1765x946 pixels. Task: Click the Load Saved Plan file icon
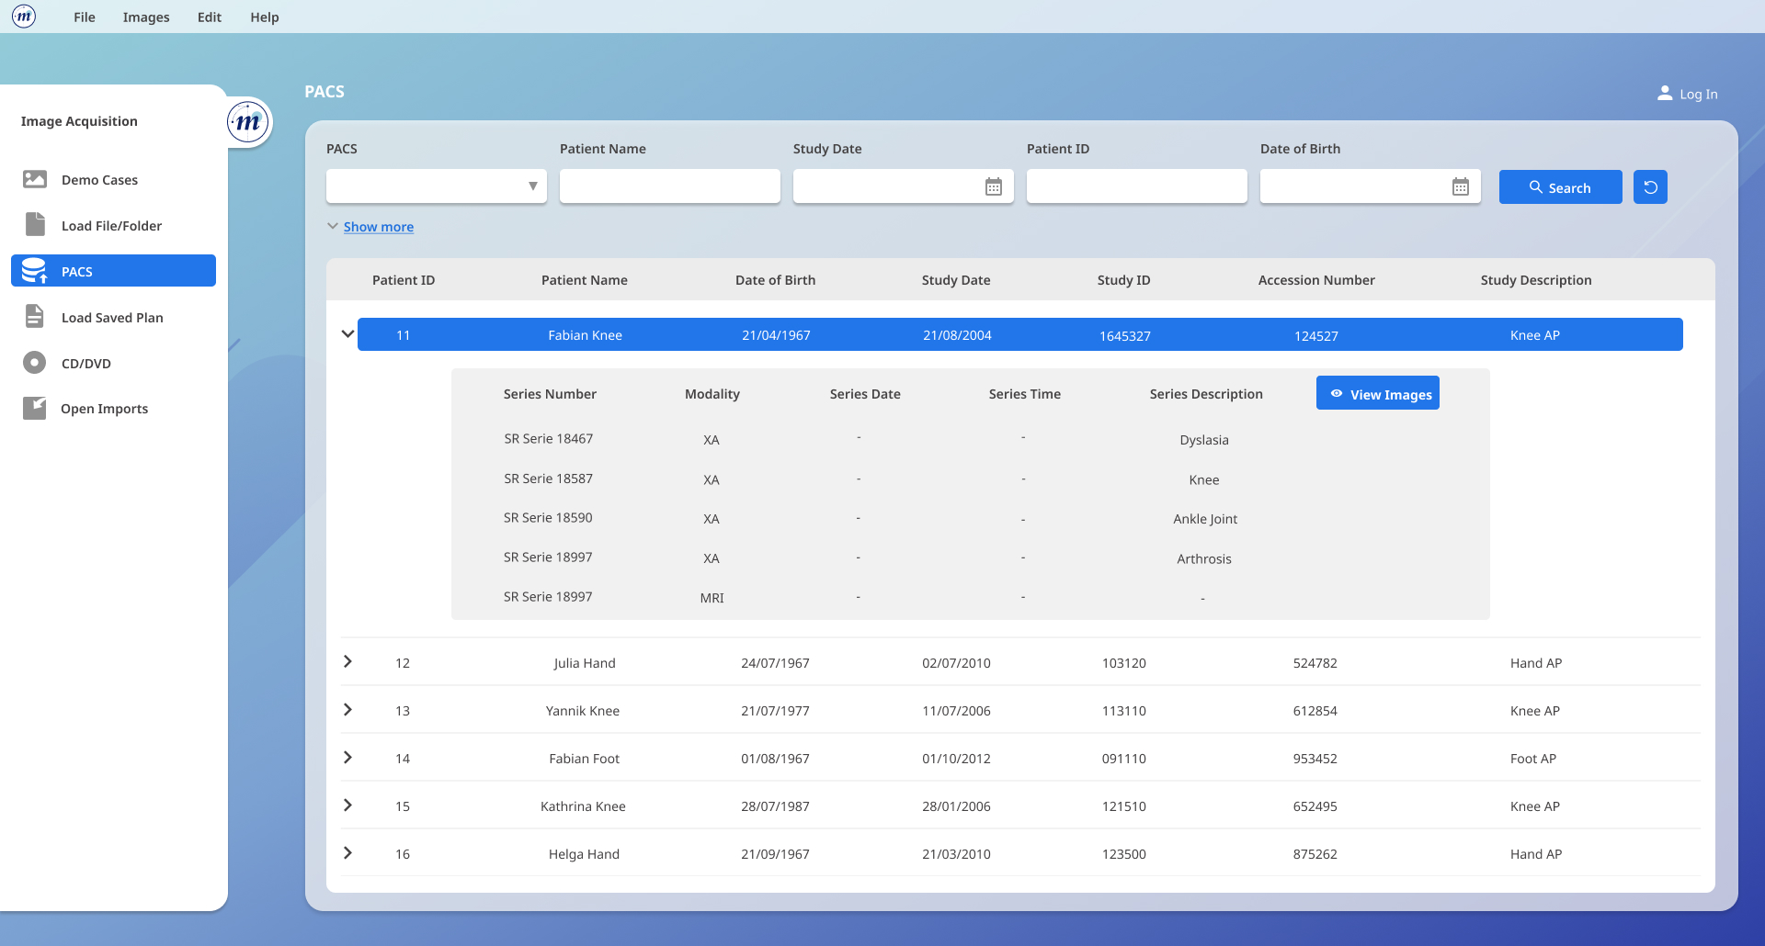tap(34, 316)
